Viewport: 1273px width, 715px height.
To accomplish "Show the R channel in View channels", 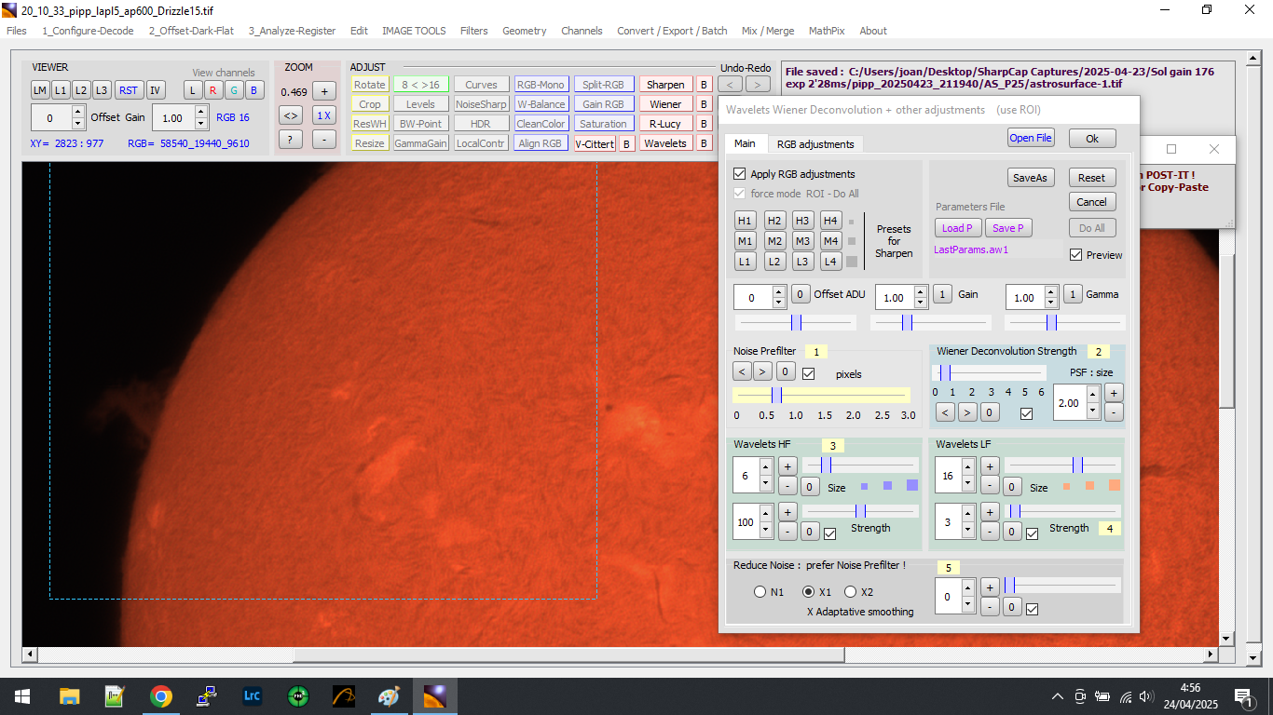I will click(212, 90).
